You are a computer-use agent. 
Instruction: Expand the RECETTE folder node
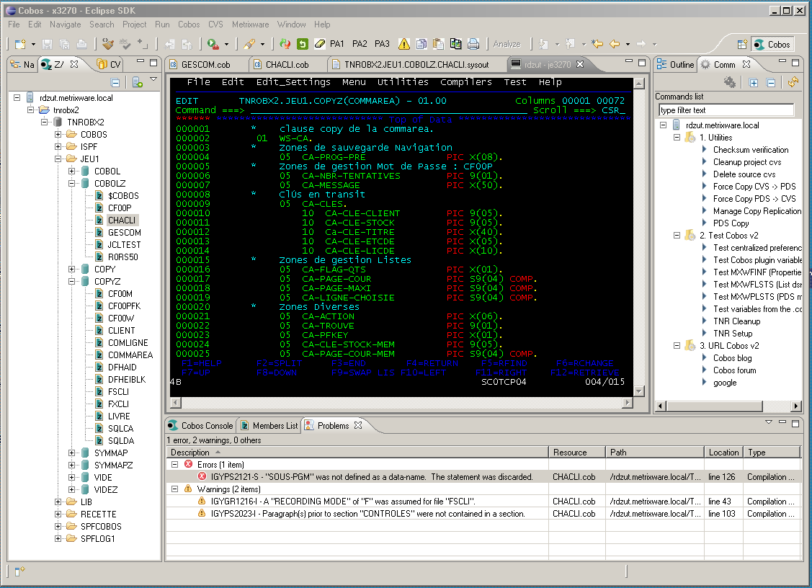(x=58, y=514)
